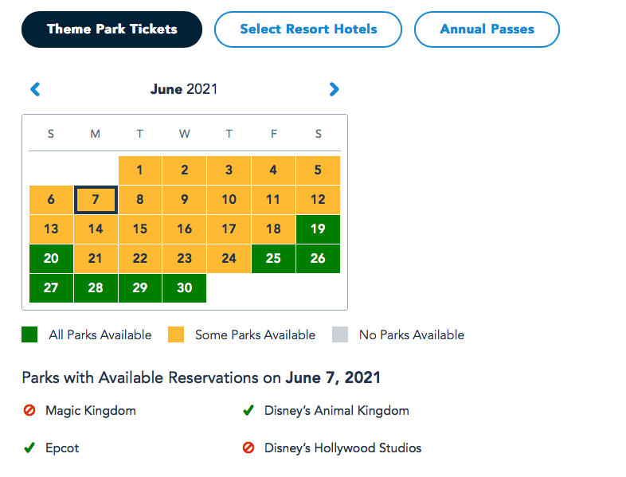Click the green checkmark beside Disney's Animal Kingdom

[248, 411]
